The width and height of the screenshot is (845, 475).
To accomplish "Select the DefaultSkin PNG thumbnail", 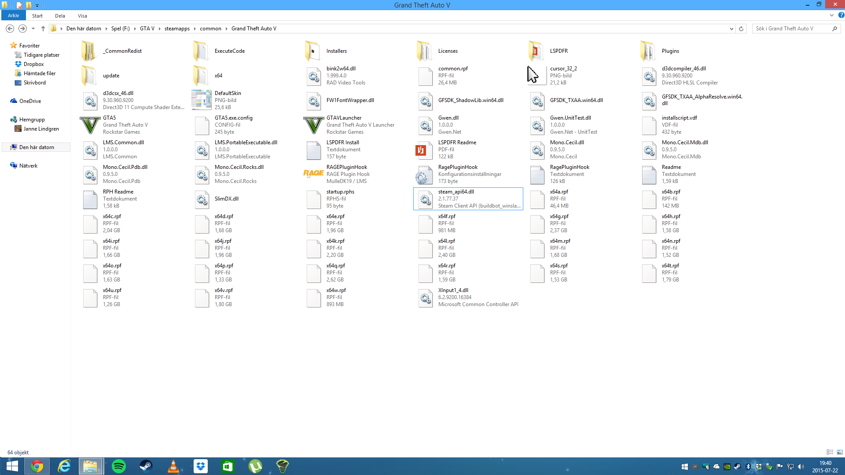I will (x=202, y=100).
